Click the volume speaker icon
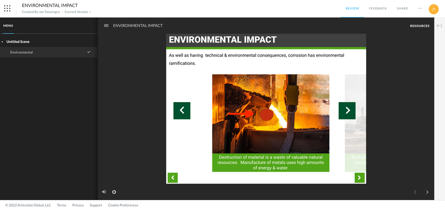This screenshot has height=209, width=445. [x=104, y=192]
